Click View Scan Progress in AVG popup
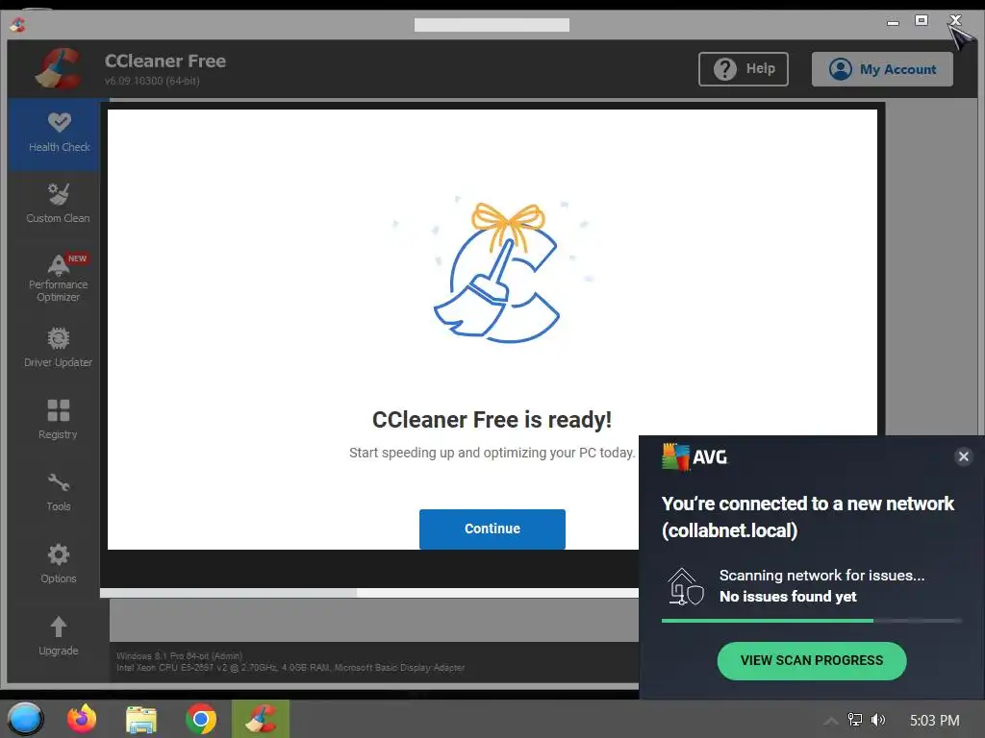The height and width of the screenshot is (738, 985). pyautogui.click(x=812, y=661)
